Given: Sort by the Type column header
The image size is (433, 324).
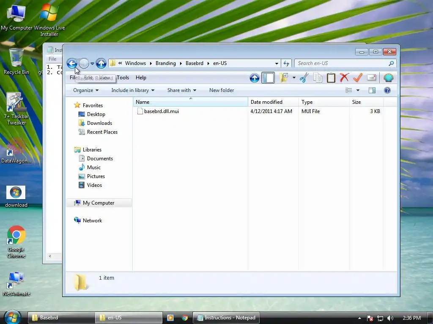Looking at the screenshot, I should (x=324, y=102).
